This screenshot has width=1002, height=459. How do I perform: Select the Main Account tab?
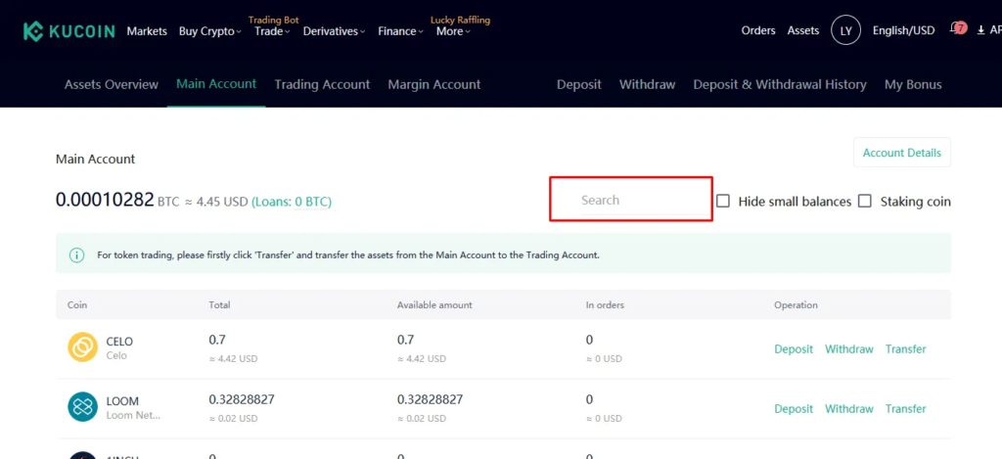pyautogui.click(x=216, y=84)
